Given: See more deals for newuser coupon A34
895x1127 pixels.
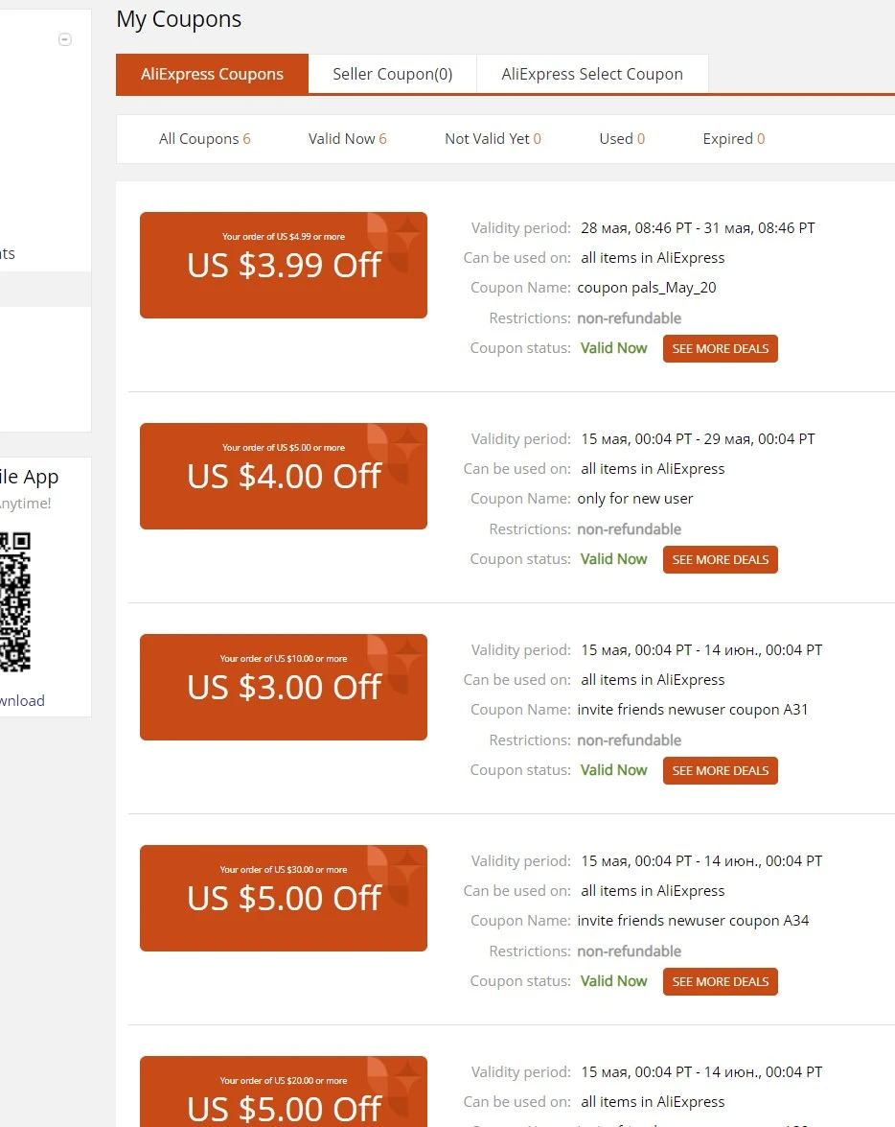Looking at the screenshot, I should point(721,982).
